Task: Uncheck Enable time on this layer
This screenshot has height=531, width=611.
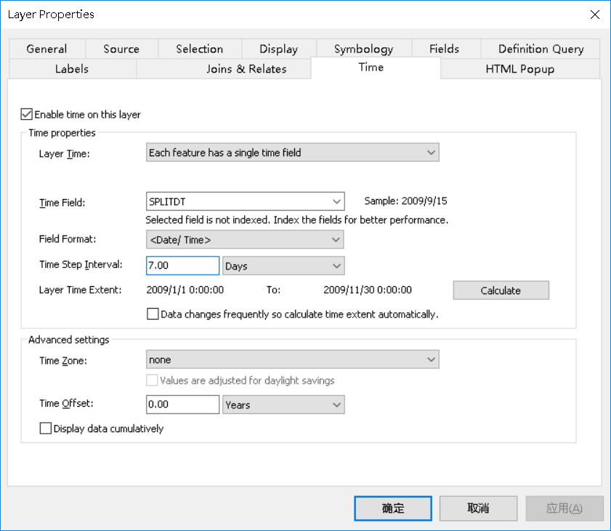Action: coord(26,114)
